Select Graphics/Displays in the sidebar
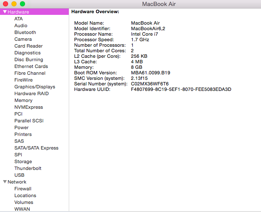The width and height of the screenshot is (261, 212). click(x=35, y=87)
